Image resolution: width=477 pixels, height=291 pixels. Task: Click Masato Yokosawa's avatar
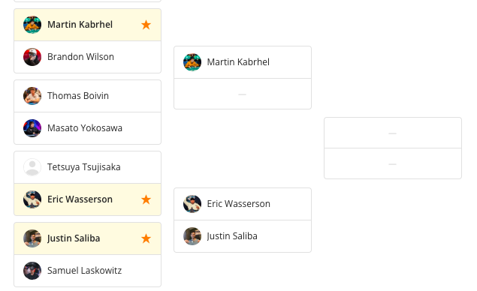point(32,128)
